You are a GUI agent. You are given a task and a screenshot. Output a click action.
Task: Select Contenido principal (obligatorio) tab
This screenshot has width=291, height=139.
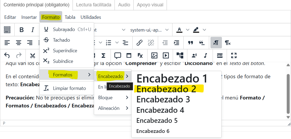pyautogui.click(x=36, y=5)
